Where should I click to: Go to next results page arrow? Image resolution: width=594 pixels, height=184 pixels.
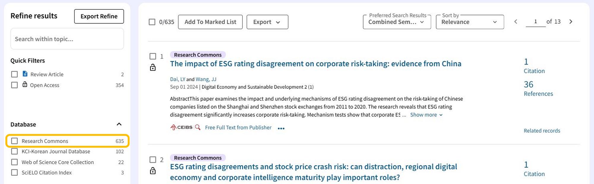(571, 22)
